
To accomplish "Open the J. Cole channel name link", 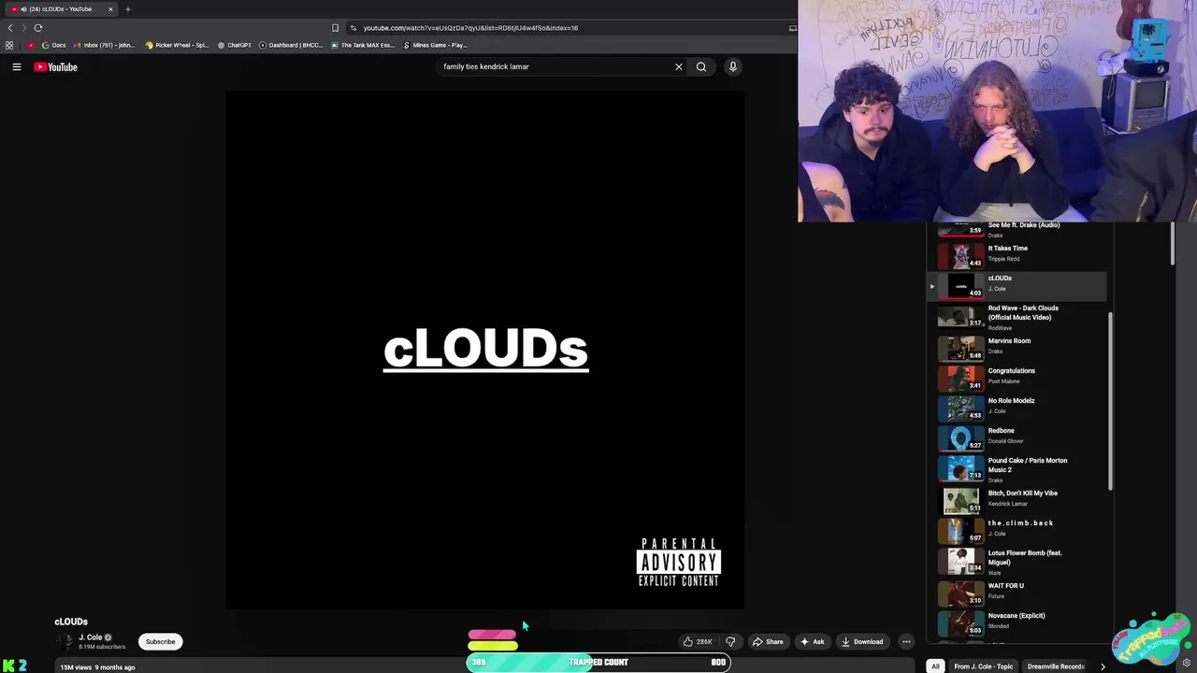I will click(x=90, y=637).
